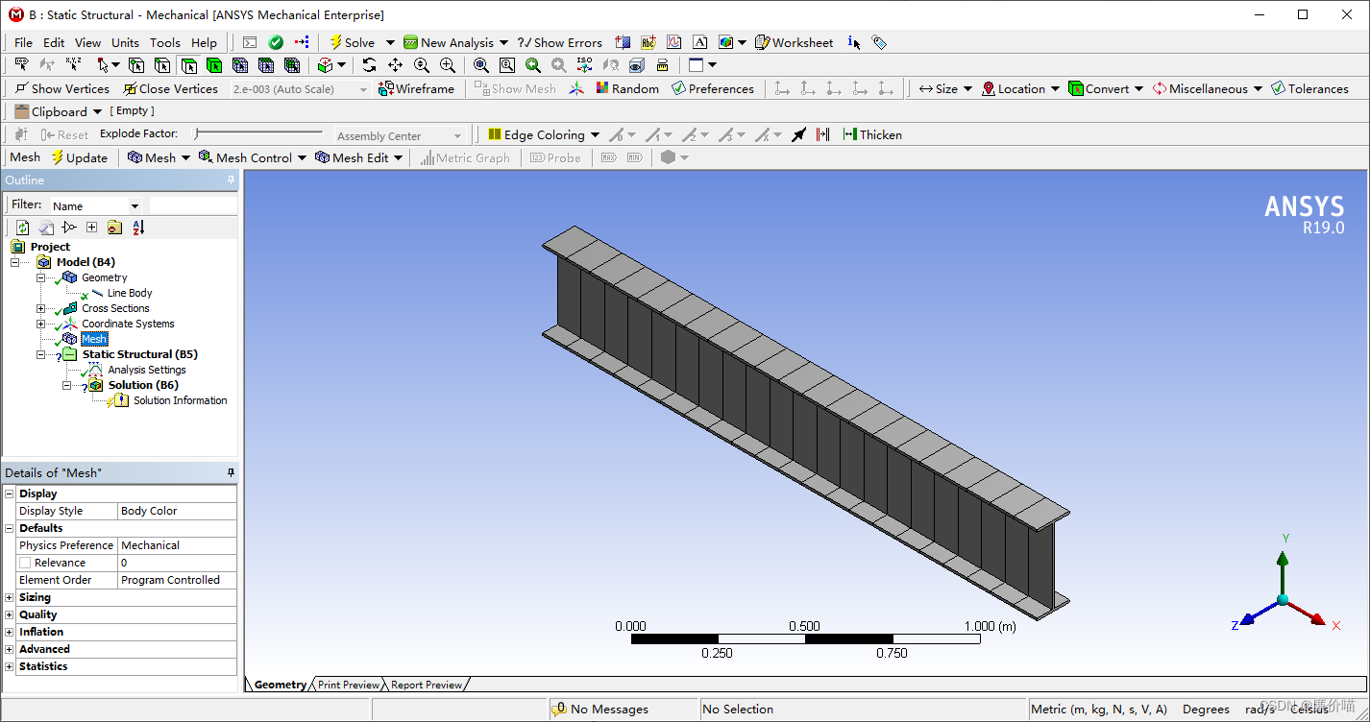Click the Refresh tree icon in Outline
The image size is (1370, 722).
pos(22,228)
